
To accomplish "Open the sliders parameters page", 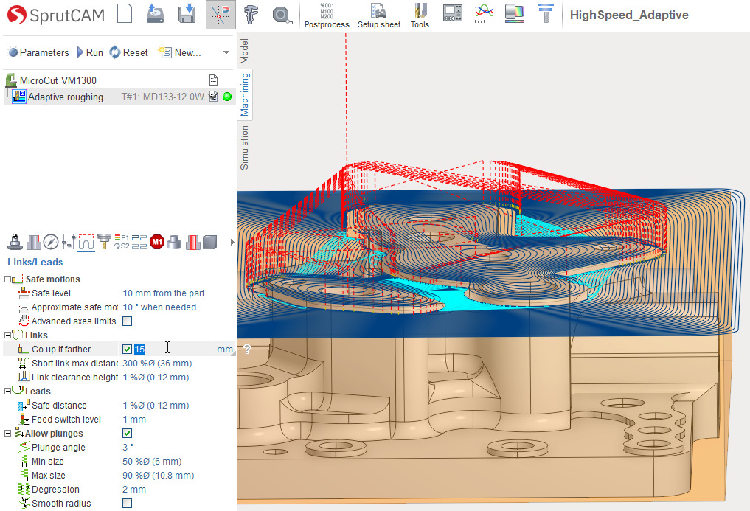I will 69,242.
